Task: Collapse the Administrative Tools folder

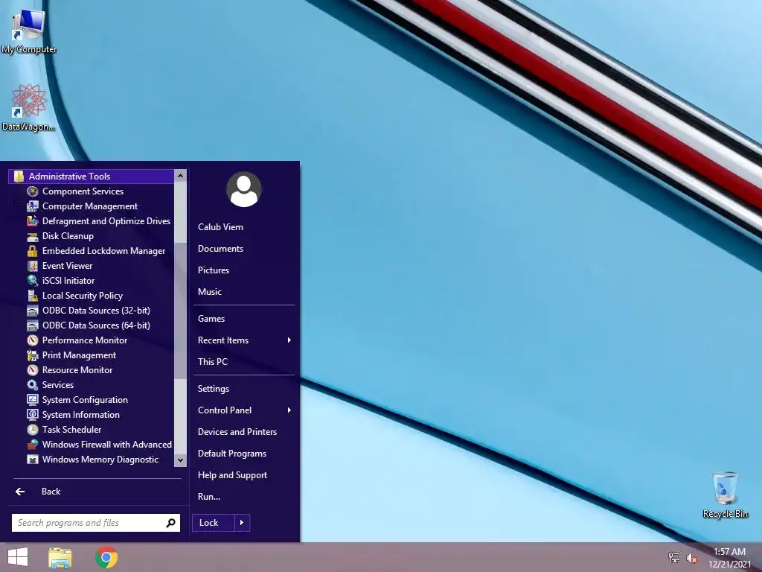Action: pyautogui.click(x=91, y=176)
